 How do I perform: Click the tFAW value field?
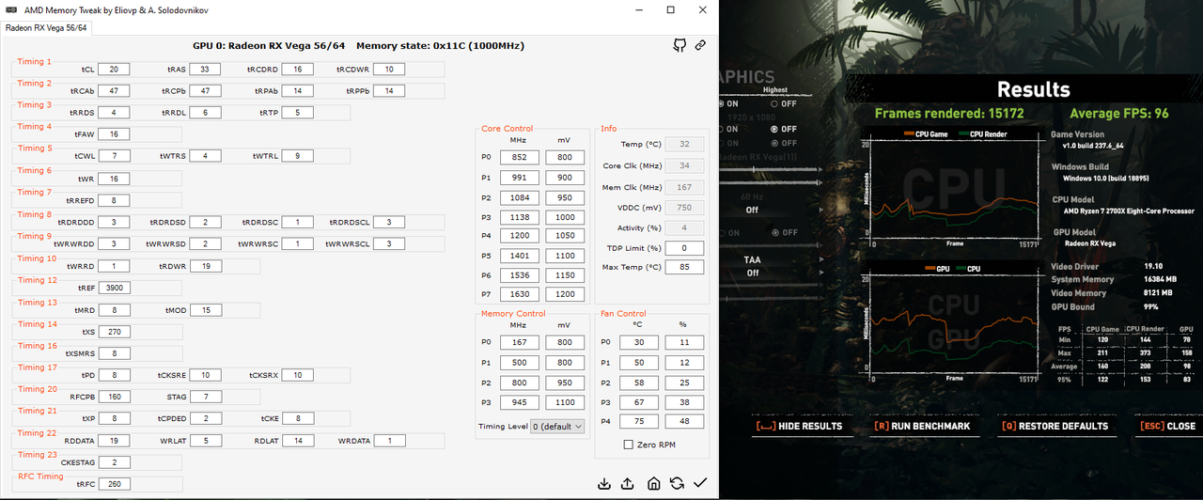click(x=115, y=134)
